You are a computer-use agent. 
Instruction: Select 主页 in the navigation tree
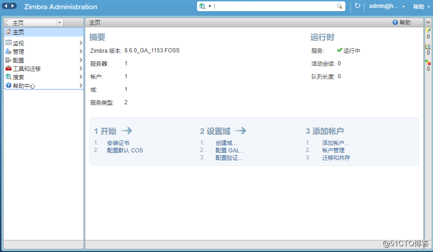[x=44, y=32]
